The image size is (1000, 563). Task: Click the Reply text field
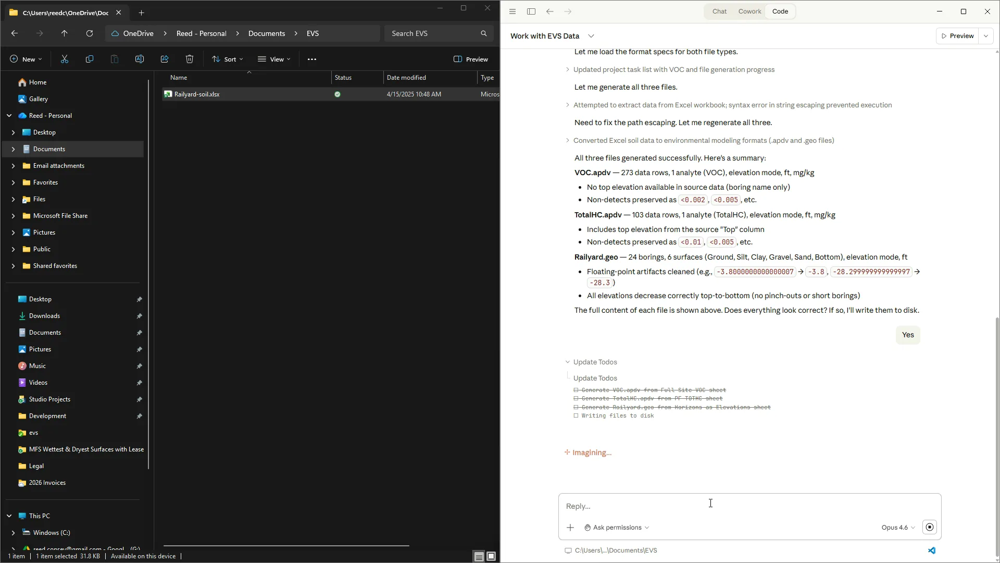(749, 506)
